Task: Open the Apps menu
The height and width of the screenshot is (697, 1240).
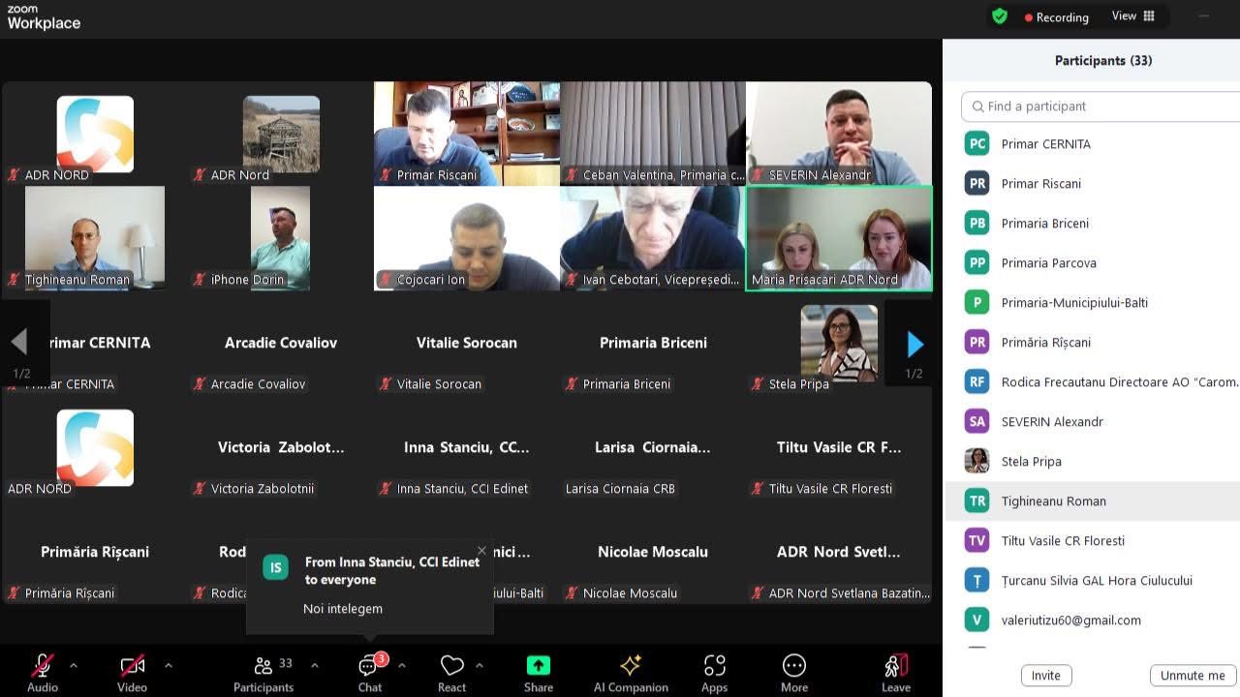Action: click(x=715, y=673)
